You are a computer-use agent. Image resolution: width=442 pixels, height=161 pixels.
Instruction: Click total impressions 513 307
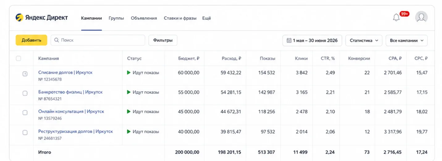coord(267,152)
